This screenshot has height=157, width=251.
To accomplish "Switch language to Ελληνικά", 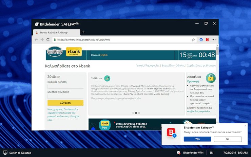I will (x=95, y=55).
